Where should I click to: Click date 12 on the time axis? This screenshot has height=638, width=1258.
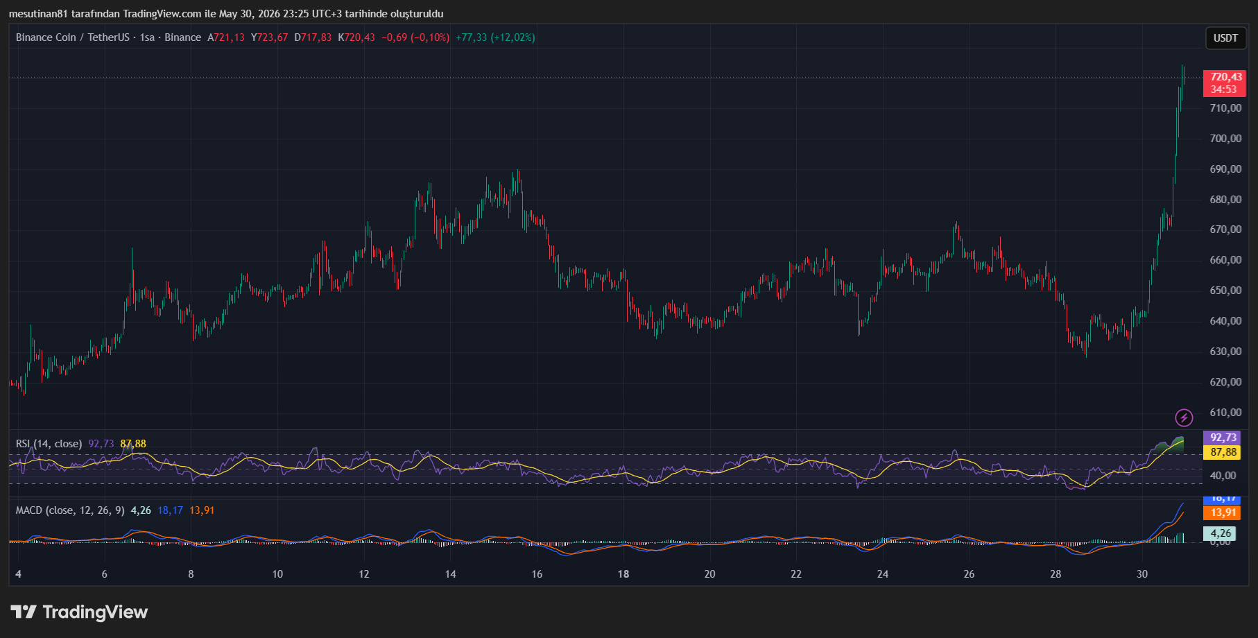(x=364, y=574)
